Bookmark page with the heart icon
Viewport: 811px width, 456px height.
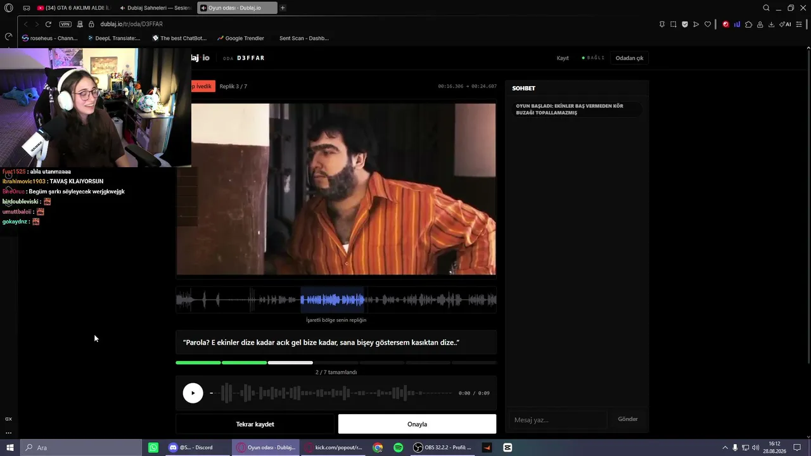pos(708,24)
